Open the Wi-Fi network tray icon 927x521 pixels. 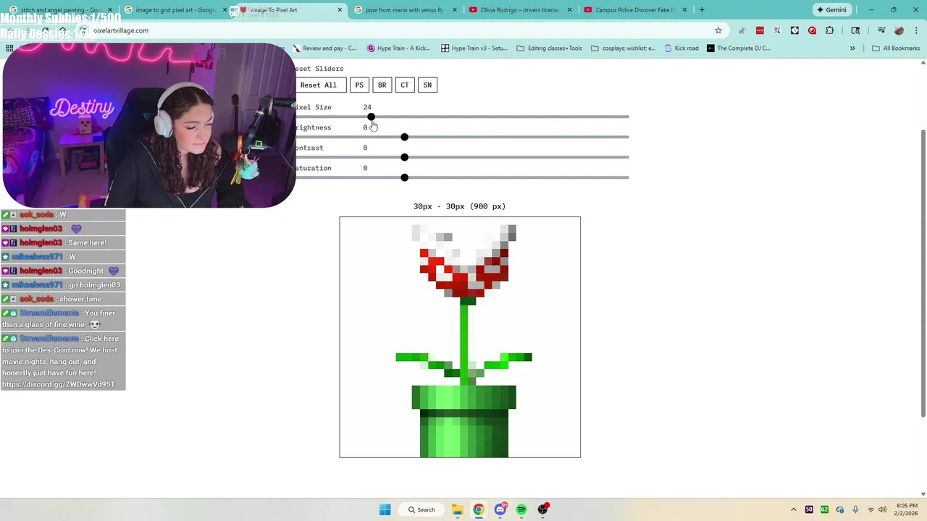(x=871, y=509)
